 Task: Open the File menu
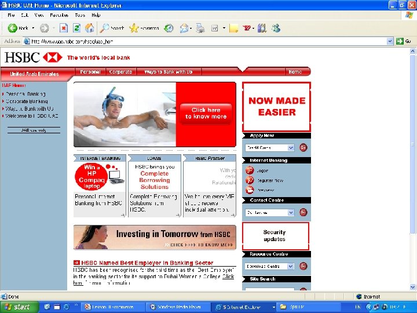tap(11, 15)
